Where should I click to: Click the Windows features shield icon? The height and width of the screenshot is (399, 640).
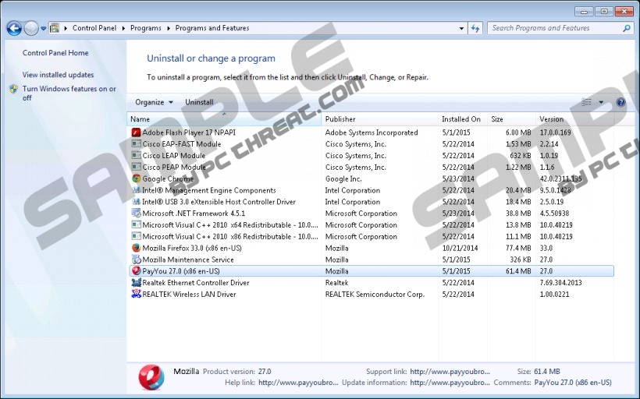click(x=14, y=89)
